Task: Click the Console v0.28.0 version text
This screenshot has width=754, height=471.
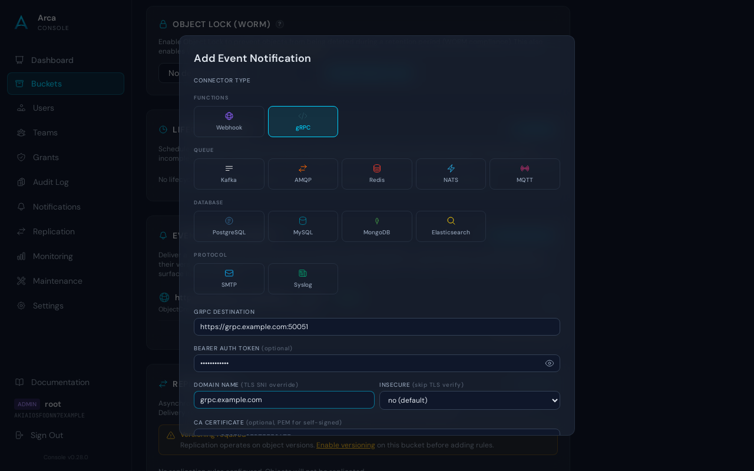Action: (65, 457)
